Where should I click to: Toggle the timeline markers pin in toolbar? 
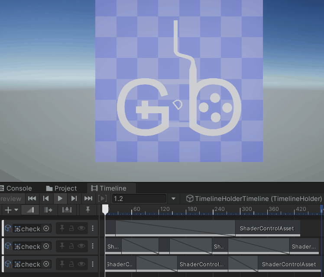[x=88, y=210]
